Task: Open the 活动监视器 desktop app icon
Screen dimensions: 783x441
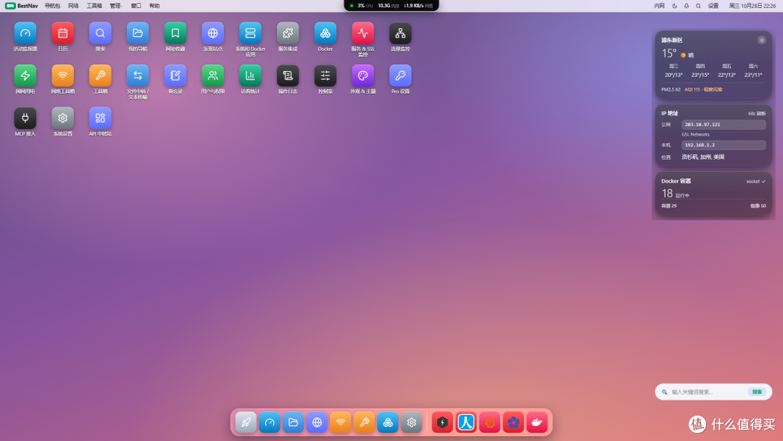Action: [x=25, y=33]
